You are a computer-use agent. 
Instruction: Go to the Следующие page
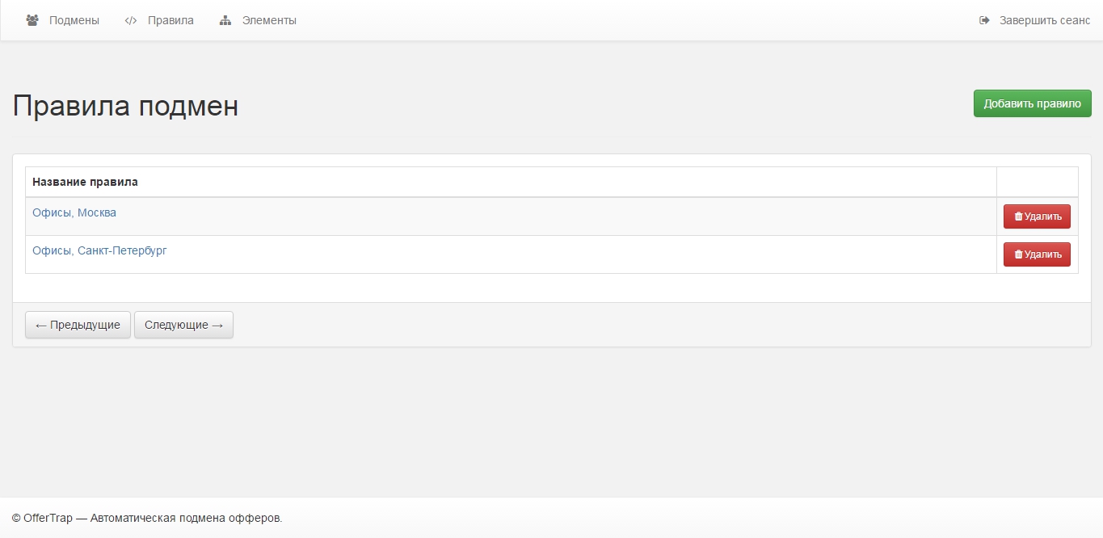pyautogui.click(x=183, y=325)
